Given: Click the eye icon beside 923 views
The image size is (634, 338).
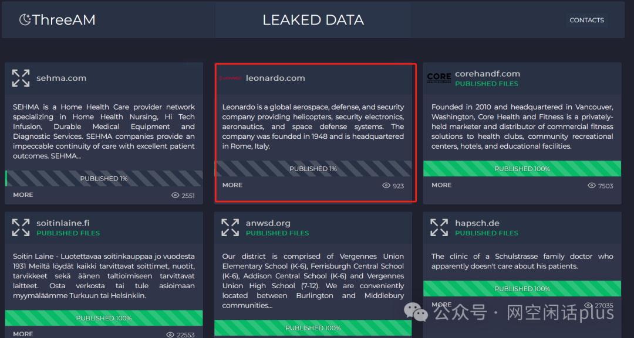Looking at the screenshot, I should click(386, 186).
